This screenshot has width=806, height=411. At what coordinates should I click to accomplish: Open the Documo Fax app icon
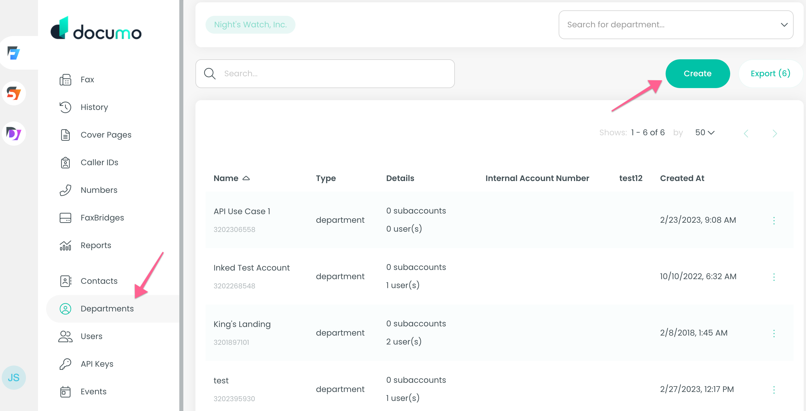(14, 53)
